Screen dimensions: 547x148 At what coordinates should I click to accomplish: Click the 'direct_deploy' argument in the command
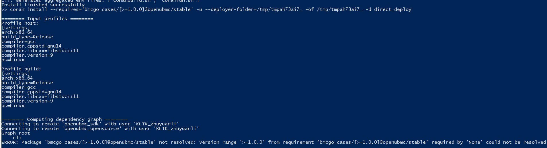click(x=392, y=9)
